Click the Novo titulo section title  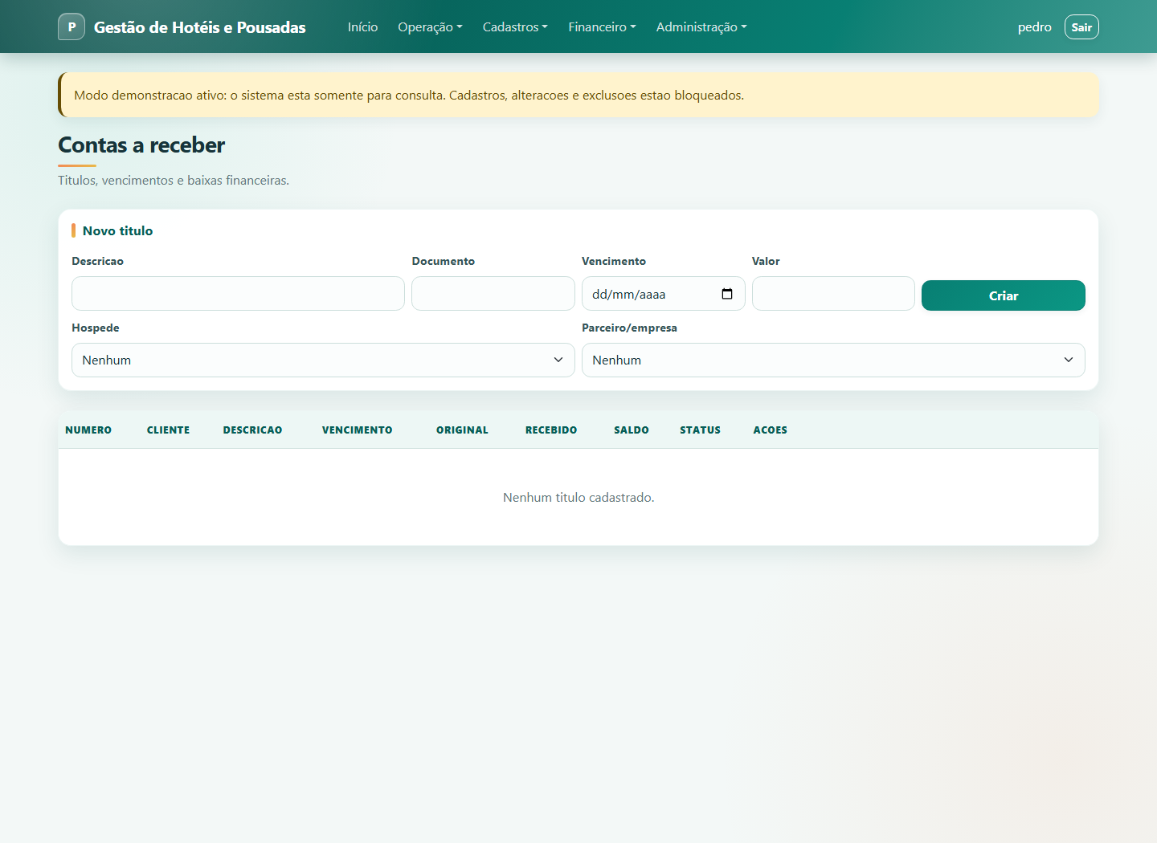tap(117, 230)
